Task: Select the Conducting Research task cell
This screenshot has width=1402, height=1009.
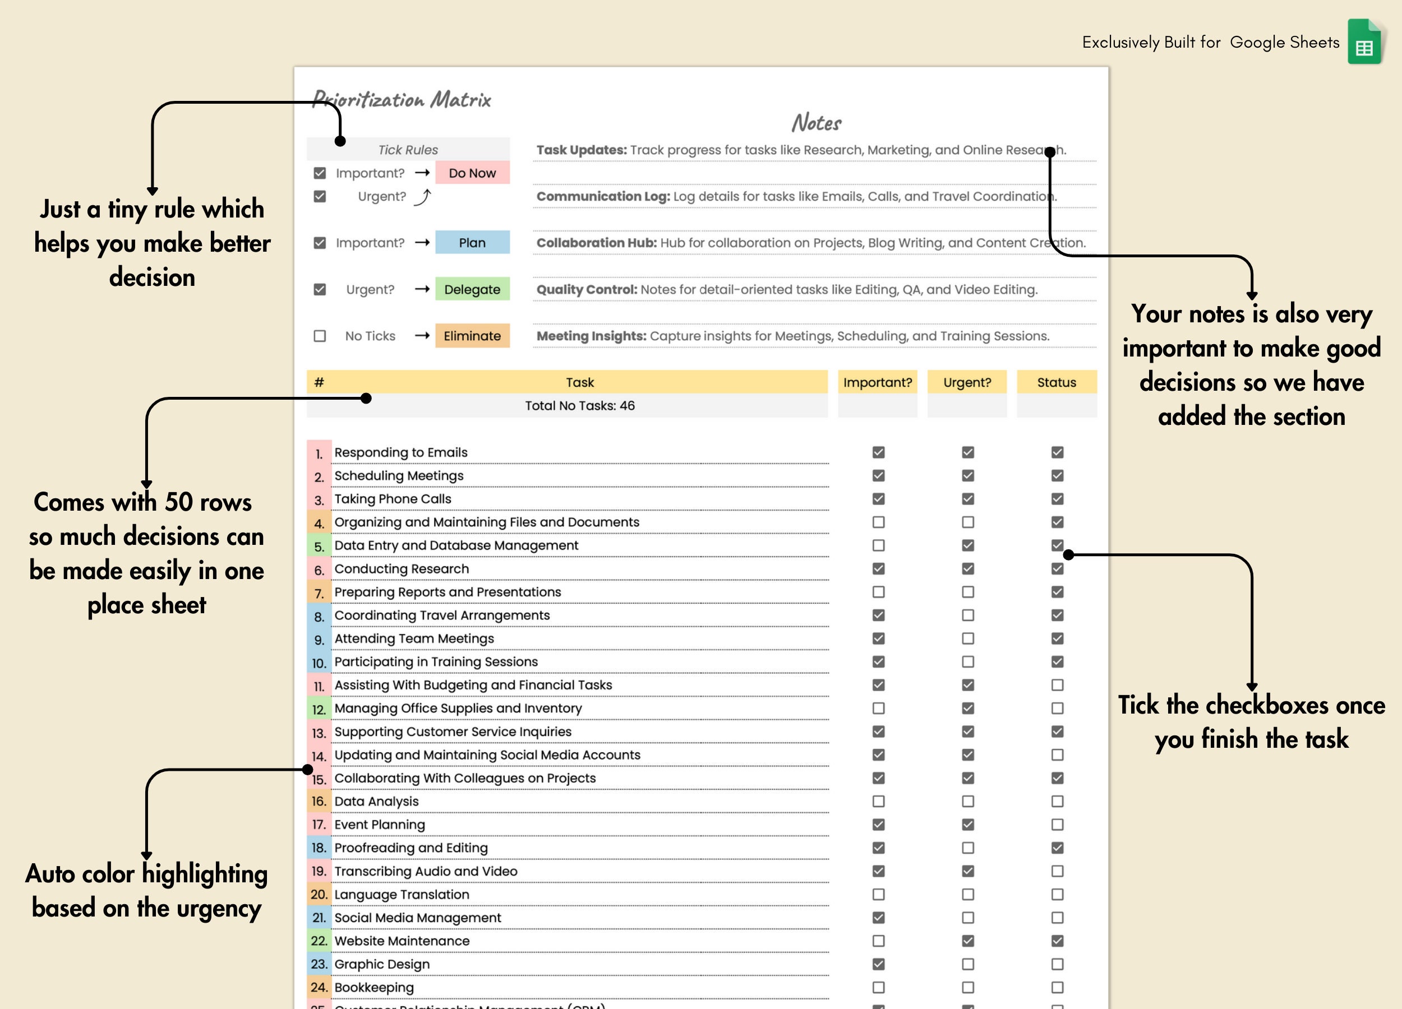Action: (580, 568)
